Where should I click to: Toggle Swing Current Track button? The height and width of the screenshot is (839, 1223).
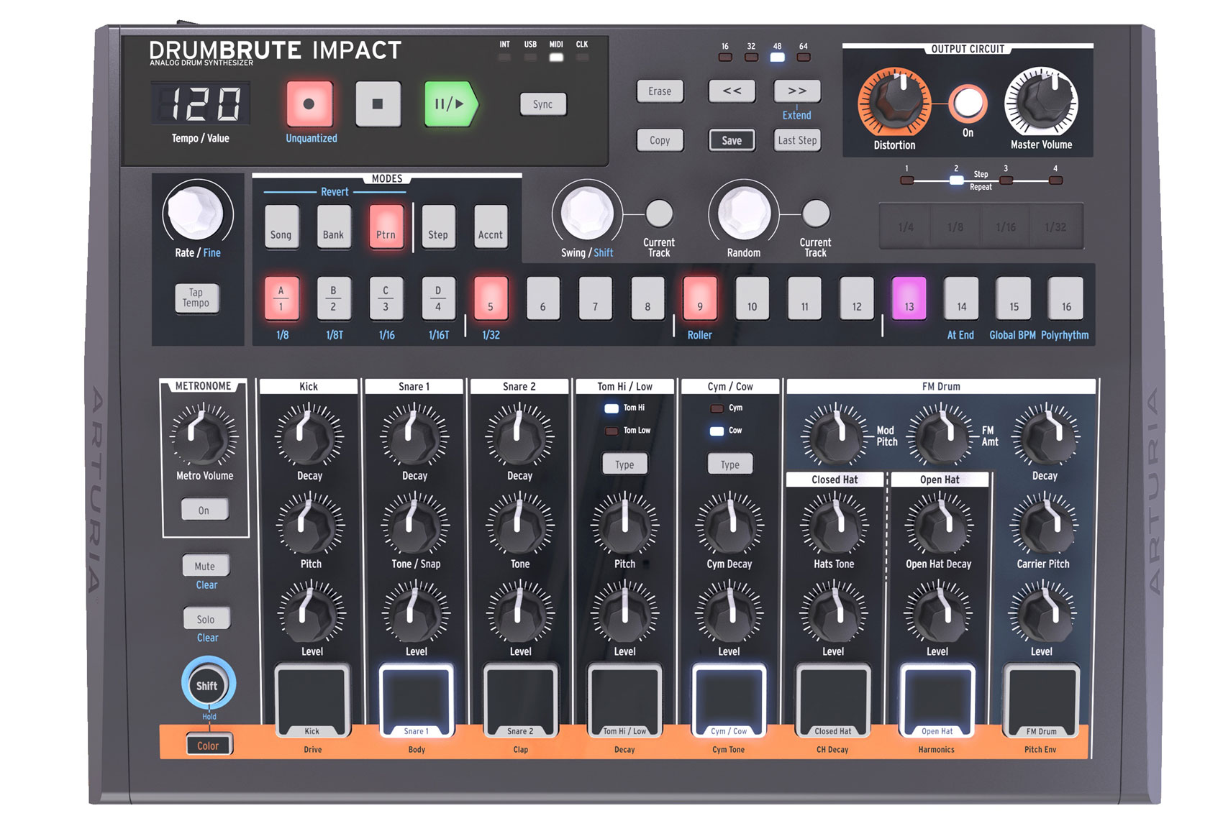(659, 214)
